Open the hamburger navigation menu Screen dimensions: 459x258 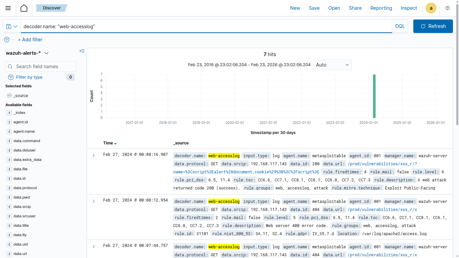(8, 8)
